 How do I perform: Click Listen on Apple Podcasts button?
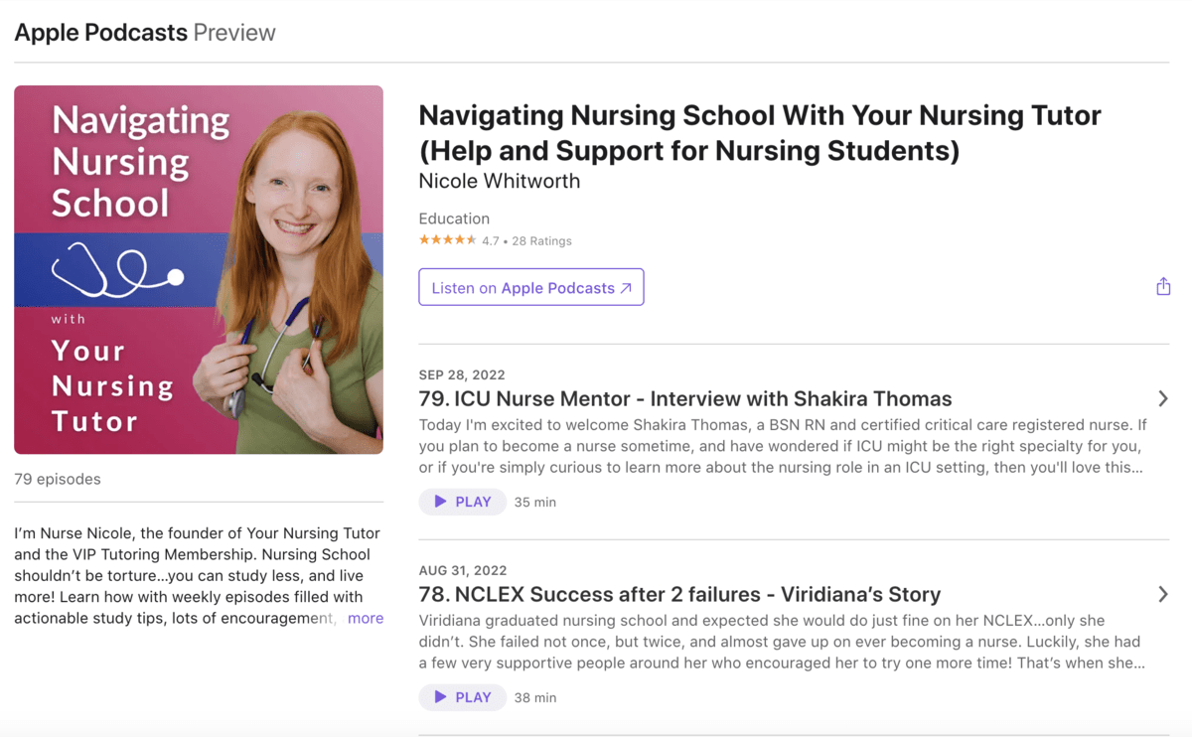pyautogui.click(x=531, y=287)
